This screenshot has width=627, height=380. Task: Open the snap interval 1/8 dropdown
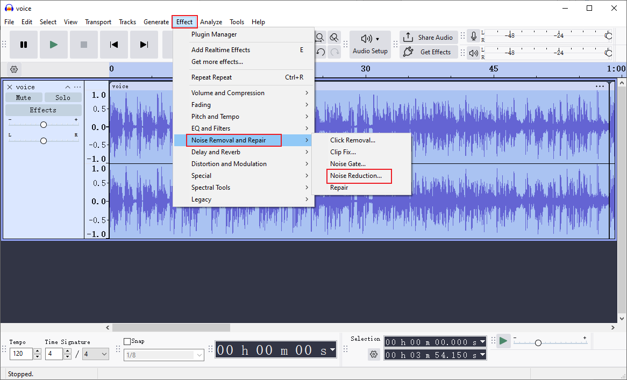pyautogui.click(x=163, y=355)
